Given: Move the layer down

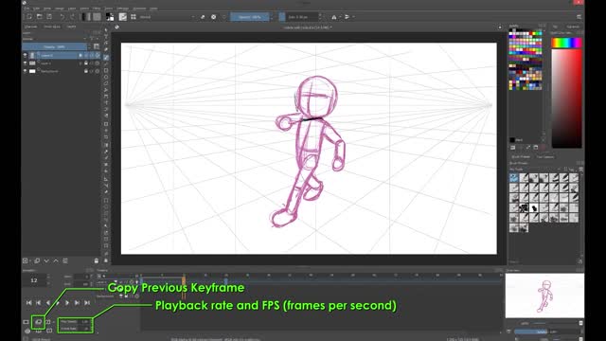Looking at the screenshot, I should [x=46, y=261].
